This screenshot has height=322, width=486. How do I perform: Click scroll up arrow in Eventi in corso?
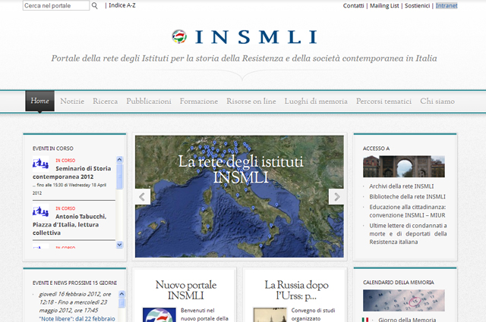coord(120,160)
